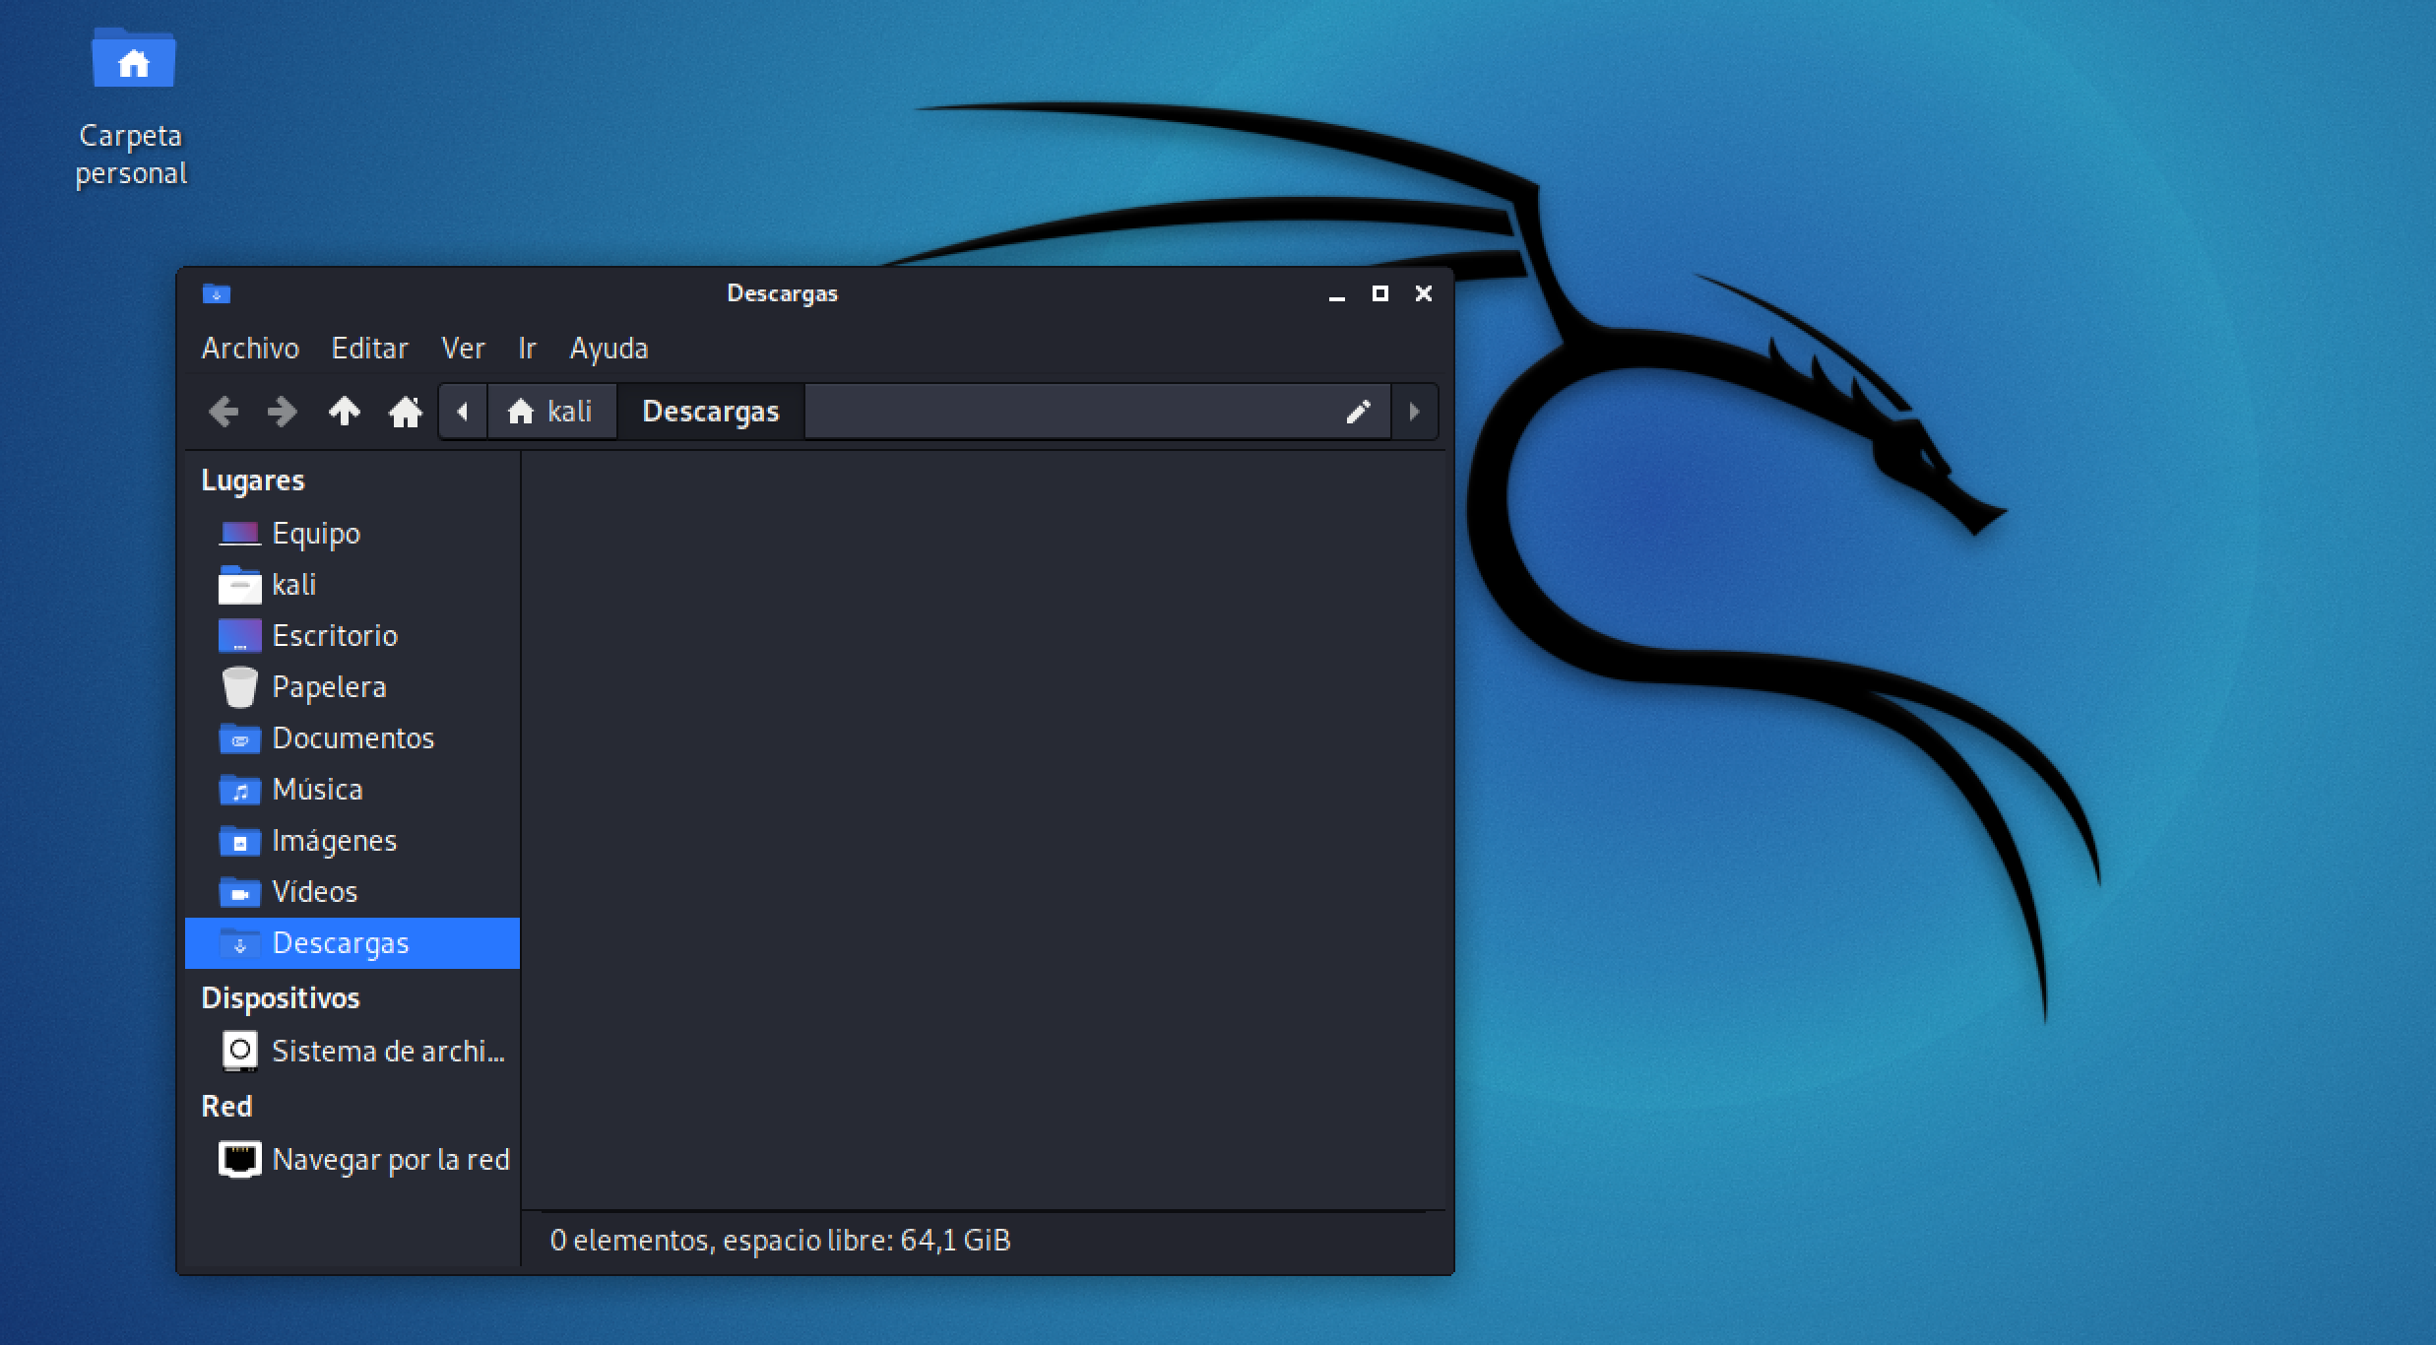
Task: Select the kali path bar button
Action: point(551,412)
